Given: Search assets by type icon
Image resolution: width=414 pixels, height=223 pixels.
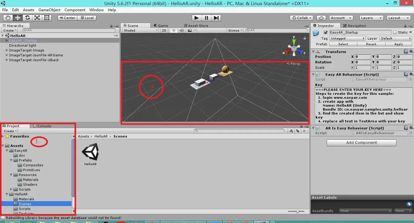Looking at the screenshot, I should click(291, 131).
